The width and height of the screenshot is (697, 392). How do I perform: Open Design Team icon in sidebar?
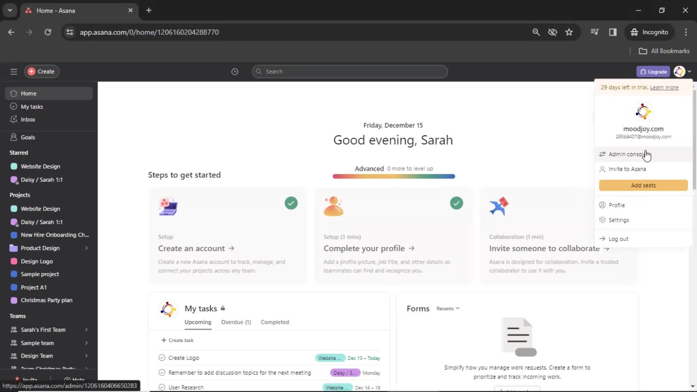click(x=14, y=356)
